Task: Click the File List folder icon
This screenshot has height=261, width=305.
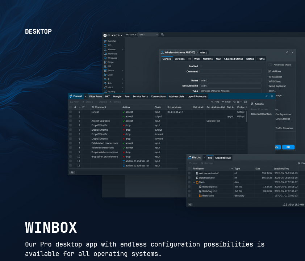Action: click(x=189, y=157)
